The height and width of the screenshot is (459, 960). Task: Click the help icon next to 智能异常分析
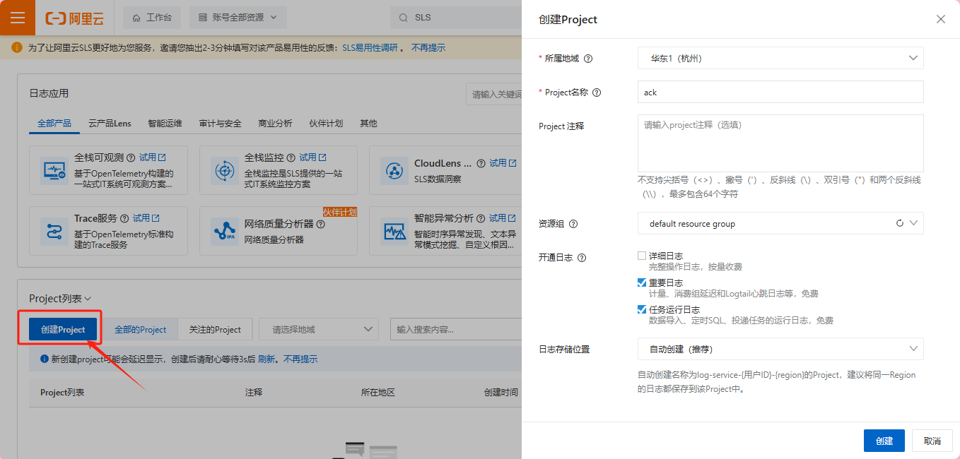pyautogui.click(x=481, y=218)
